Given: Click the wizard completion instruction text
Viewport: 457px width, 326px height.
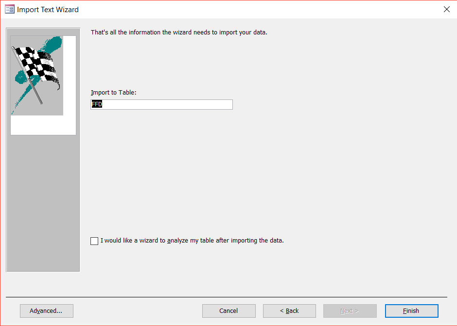Looking at the screenshot, I should pos(180,32).
